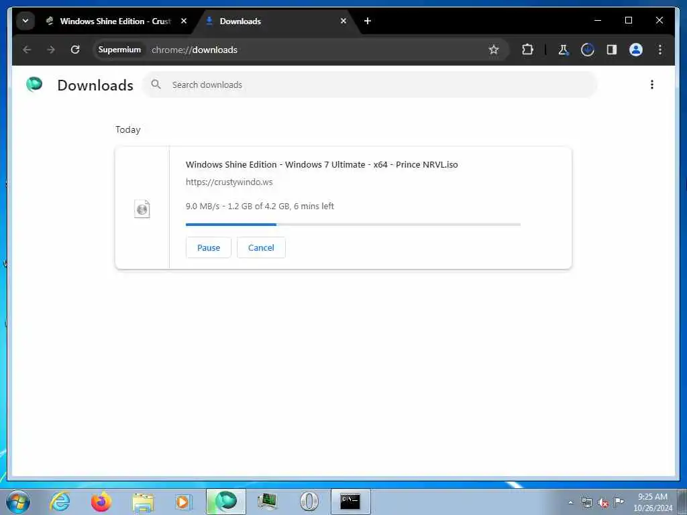Maximize the Supermium window
Viewport: 687px width, 515px height.
pyautogui.click(x=628, y=20)
